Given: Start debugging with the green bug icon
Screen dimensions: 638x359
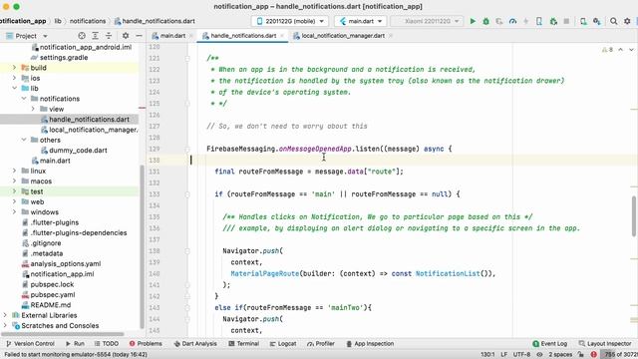Looking at the screenshot, I should 485,21.
